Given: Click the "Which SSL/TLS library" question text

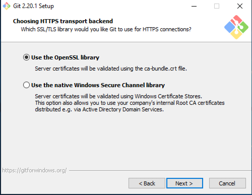Looking at the screenshot, I should (106, 29).
